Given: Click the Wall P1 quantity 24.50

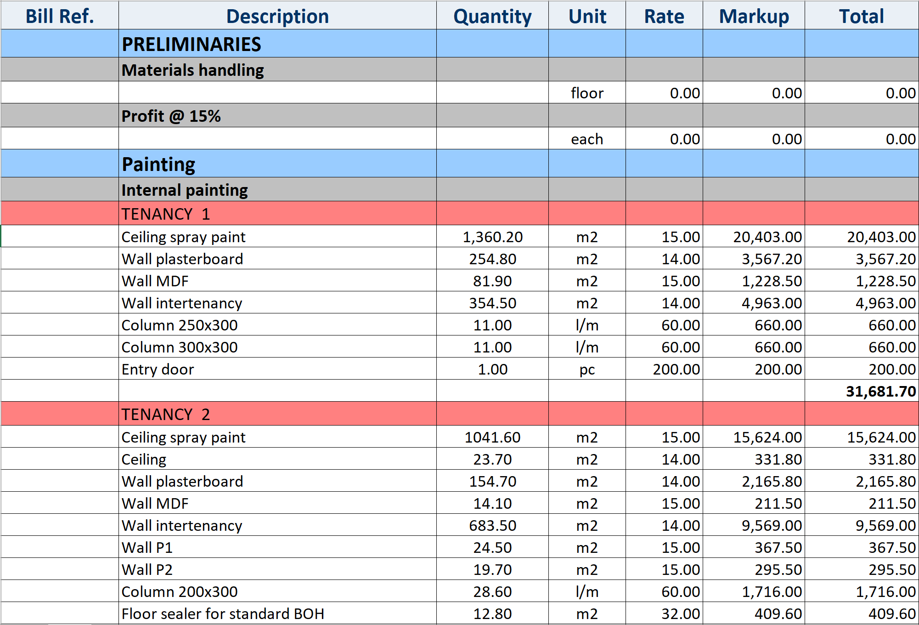Looking at the screenshot, I should (492, 547).
